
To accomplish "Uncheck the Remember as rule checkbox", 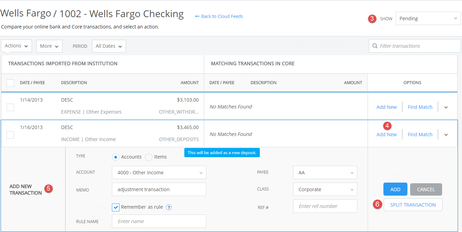I will pos(116,207).
